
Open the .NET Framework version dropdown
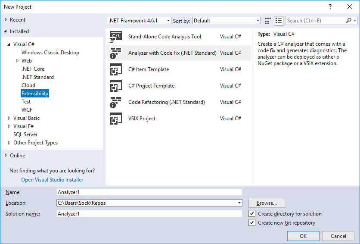coord(139,21)
